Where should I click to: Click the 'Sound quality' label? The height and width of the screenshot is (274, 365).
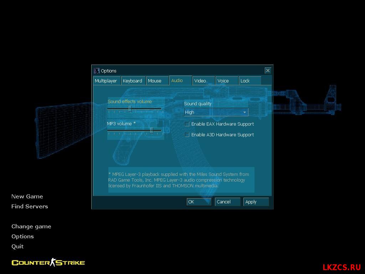click(x=197, y=104)
